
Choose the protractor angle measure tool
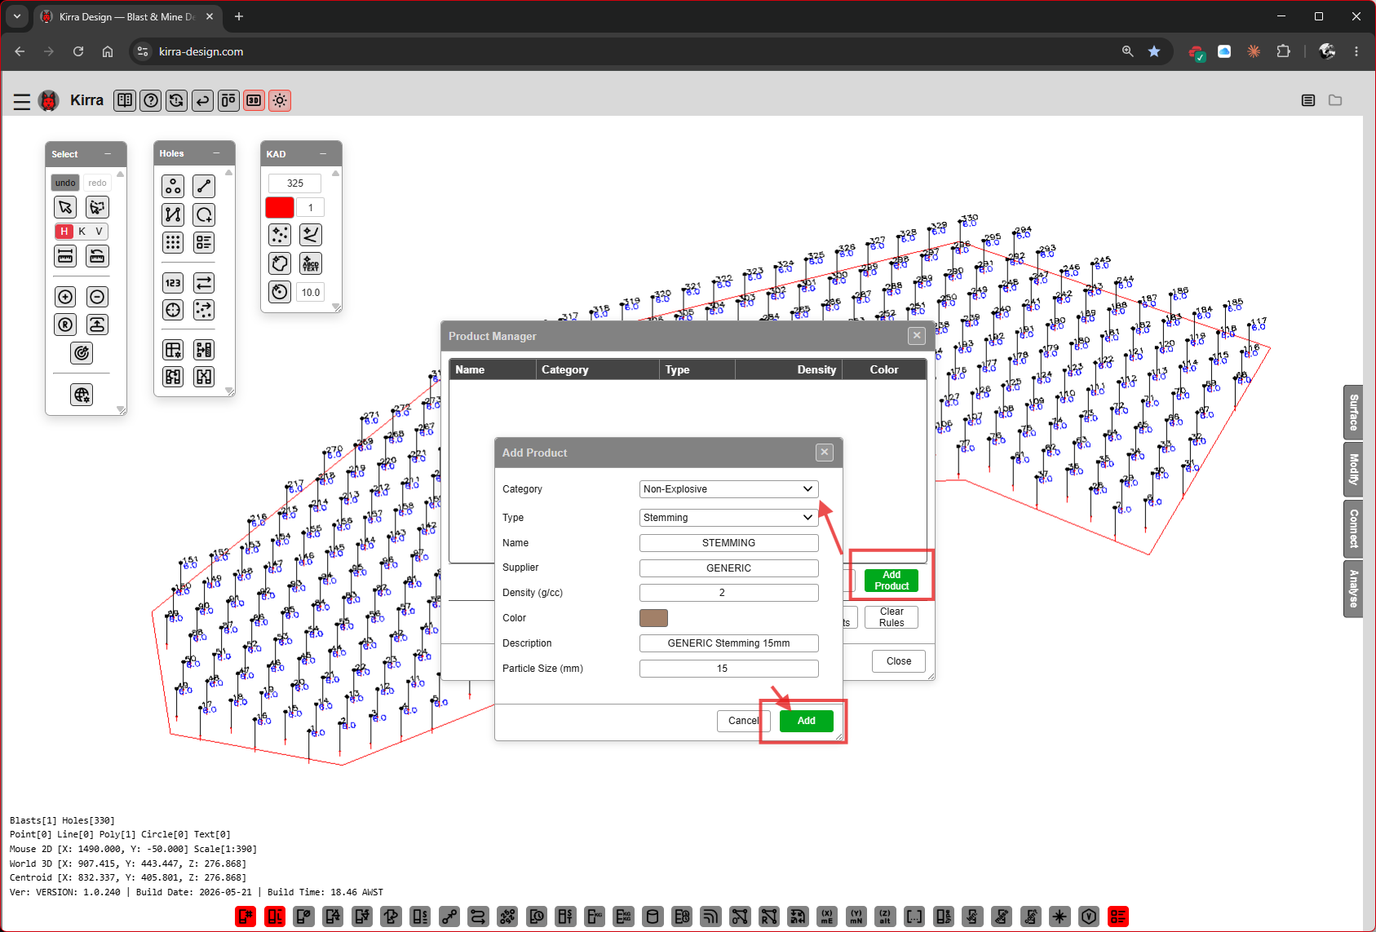click(97, 256)
